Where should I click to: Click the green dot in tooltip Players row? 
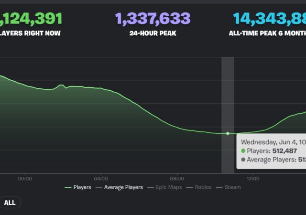(x=243, y=151)
